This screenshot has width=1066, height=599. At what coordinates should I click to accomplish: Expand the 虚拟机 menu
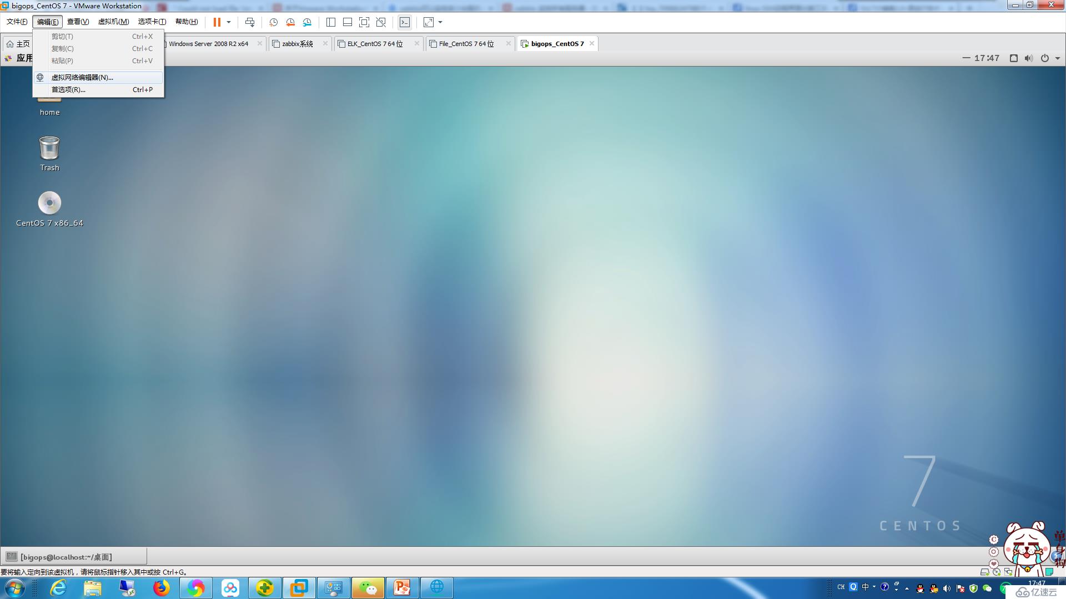113,22
